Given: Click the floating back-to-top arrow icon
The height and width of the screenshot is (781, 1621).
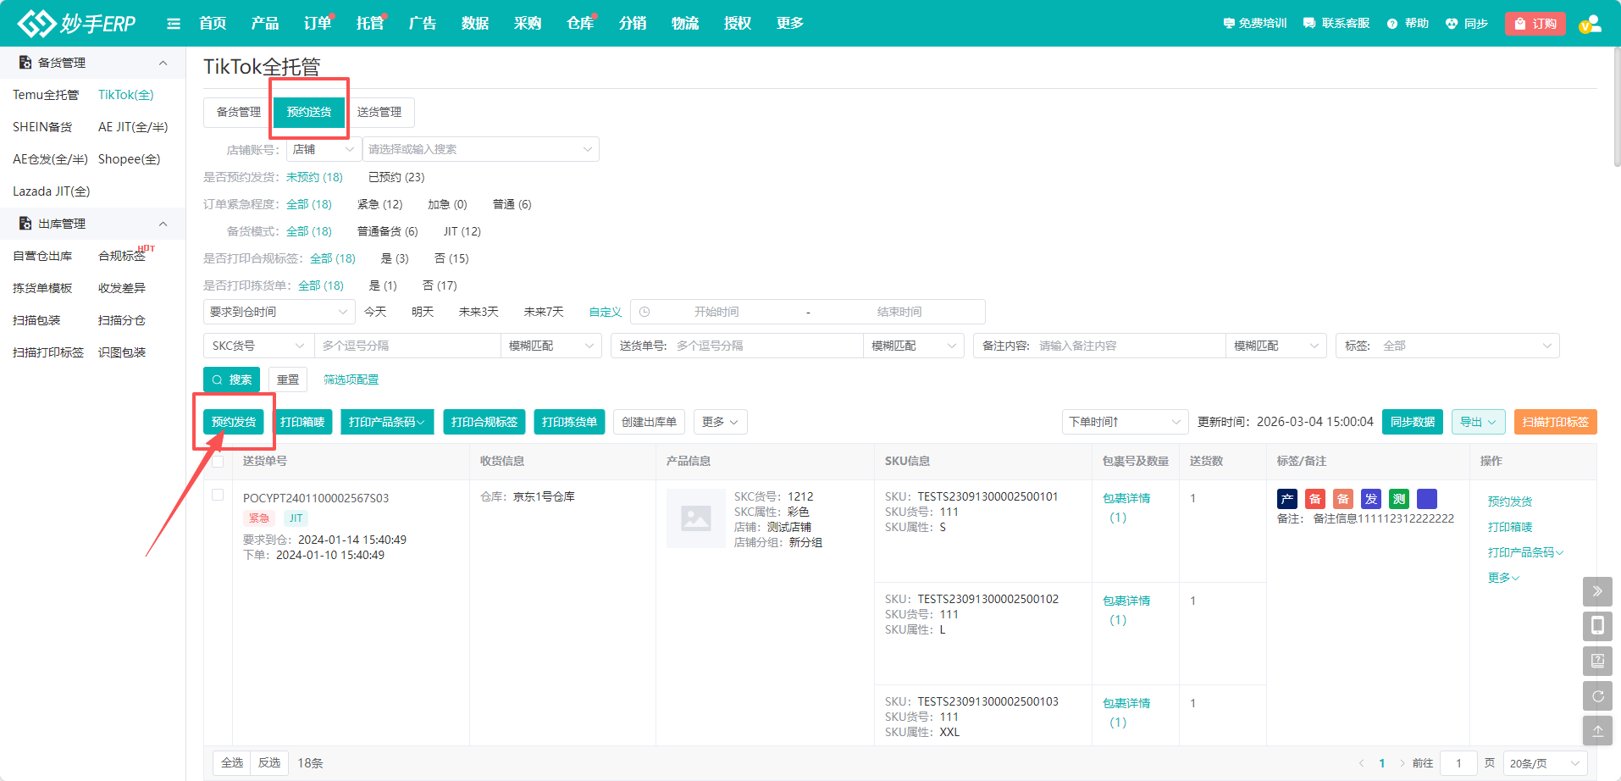Looking at the screenshot, I should (1597, 731).
